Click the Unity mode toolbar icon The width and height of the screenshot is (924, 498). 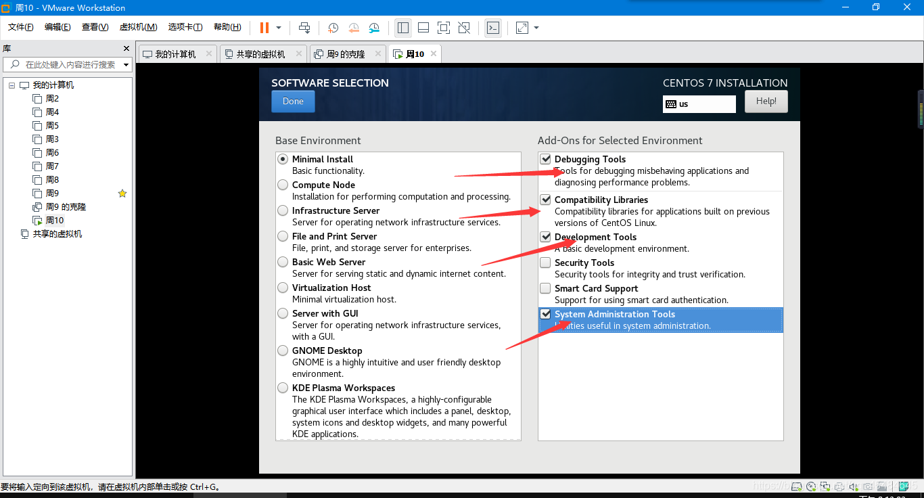(x=464, y=28)
